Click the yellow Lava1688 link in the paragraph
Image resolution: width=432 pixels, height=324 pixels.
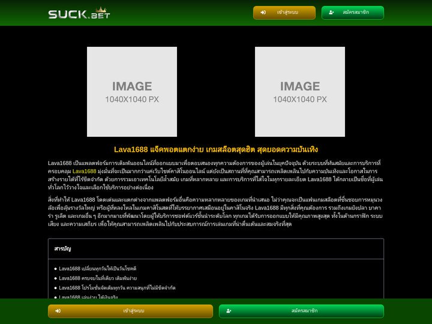point(85,171)
